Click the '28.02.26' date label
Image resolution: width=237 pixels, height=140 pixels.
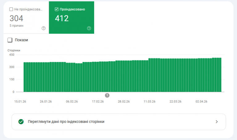click(124, 102)
